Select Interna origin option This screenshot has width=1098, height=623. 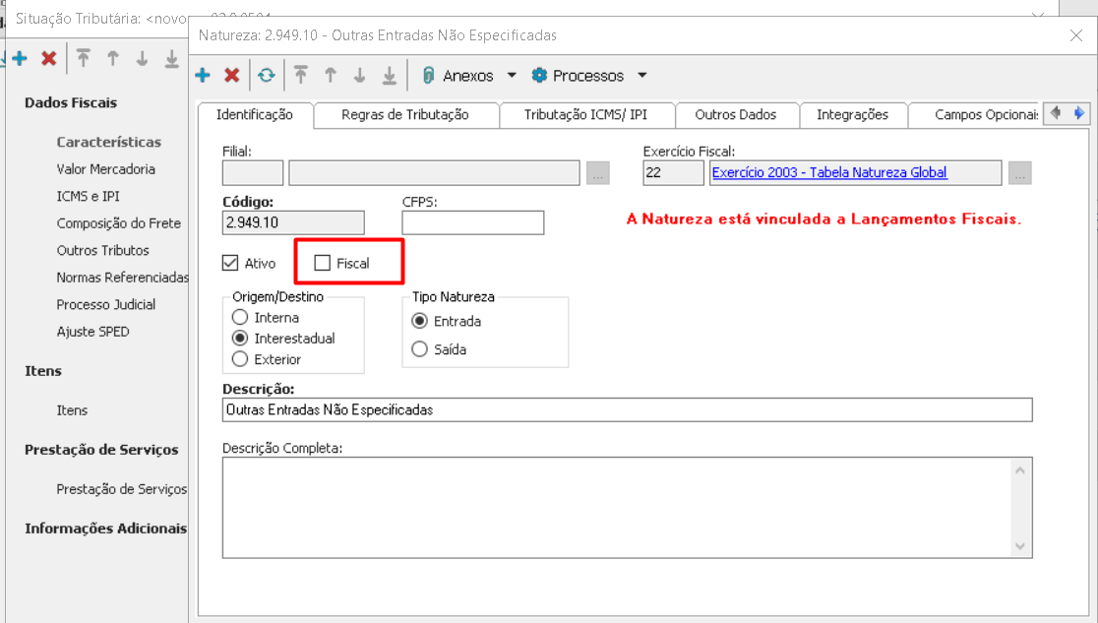tap(239, 318)
